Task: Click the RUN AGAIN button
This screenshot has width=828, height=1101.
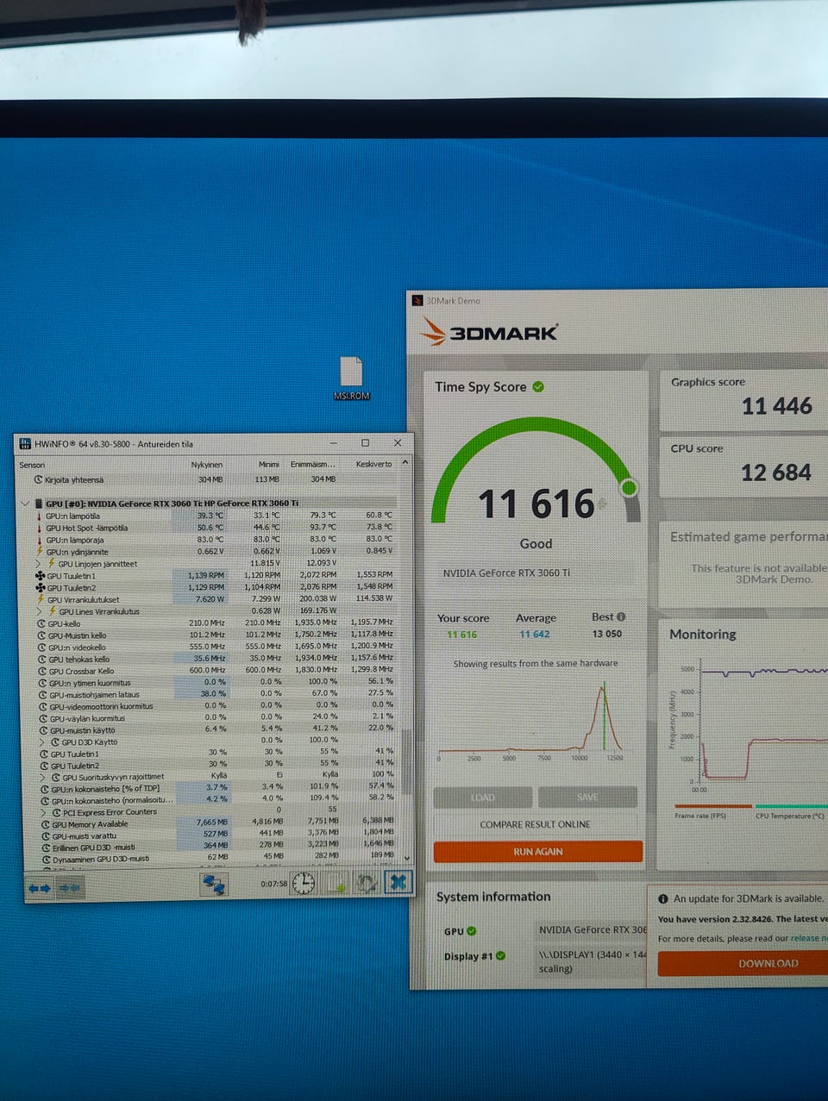Action: 538,851
